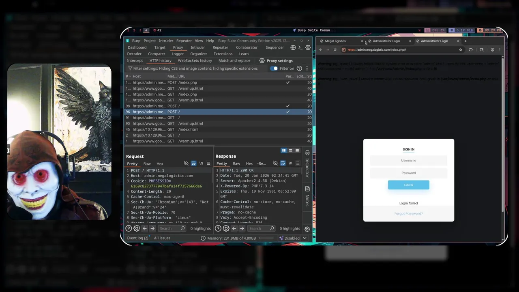Click the side panel settings gear at bottom right
The height and width of the screenshot is (292, 519).
tap(307, 229)
